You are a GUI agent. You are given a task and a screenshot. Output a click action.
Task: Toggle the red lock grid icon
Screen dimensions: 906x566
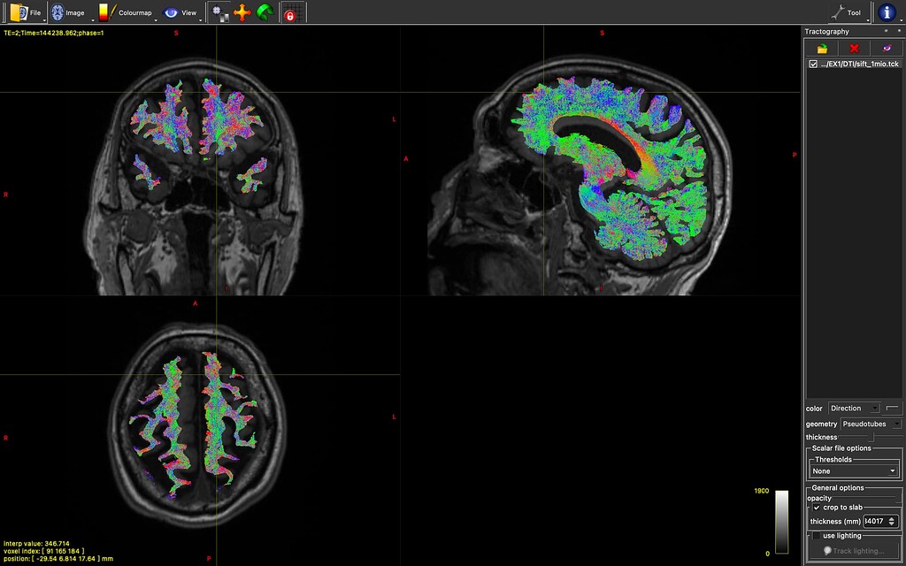290,12
